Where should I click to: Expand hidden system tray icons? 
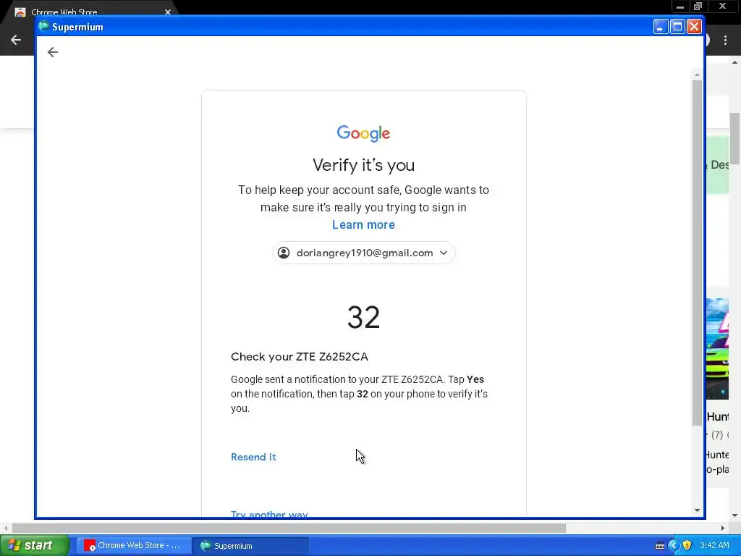(674, 546)
